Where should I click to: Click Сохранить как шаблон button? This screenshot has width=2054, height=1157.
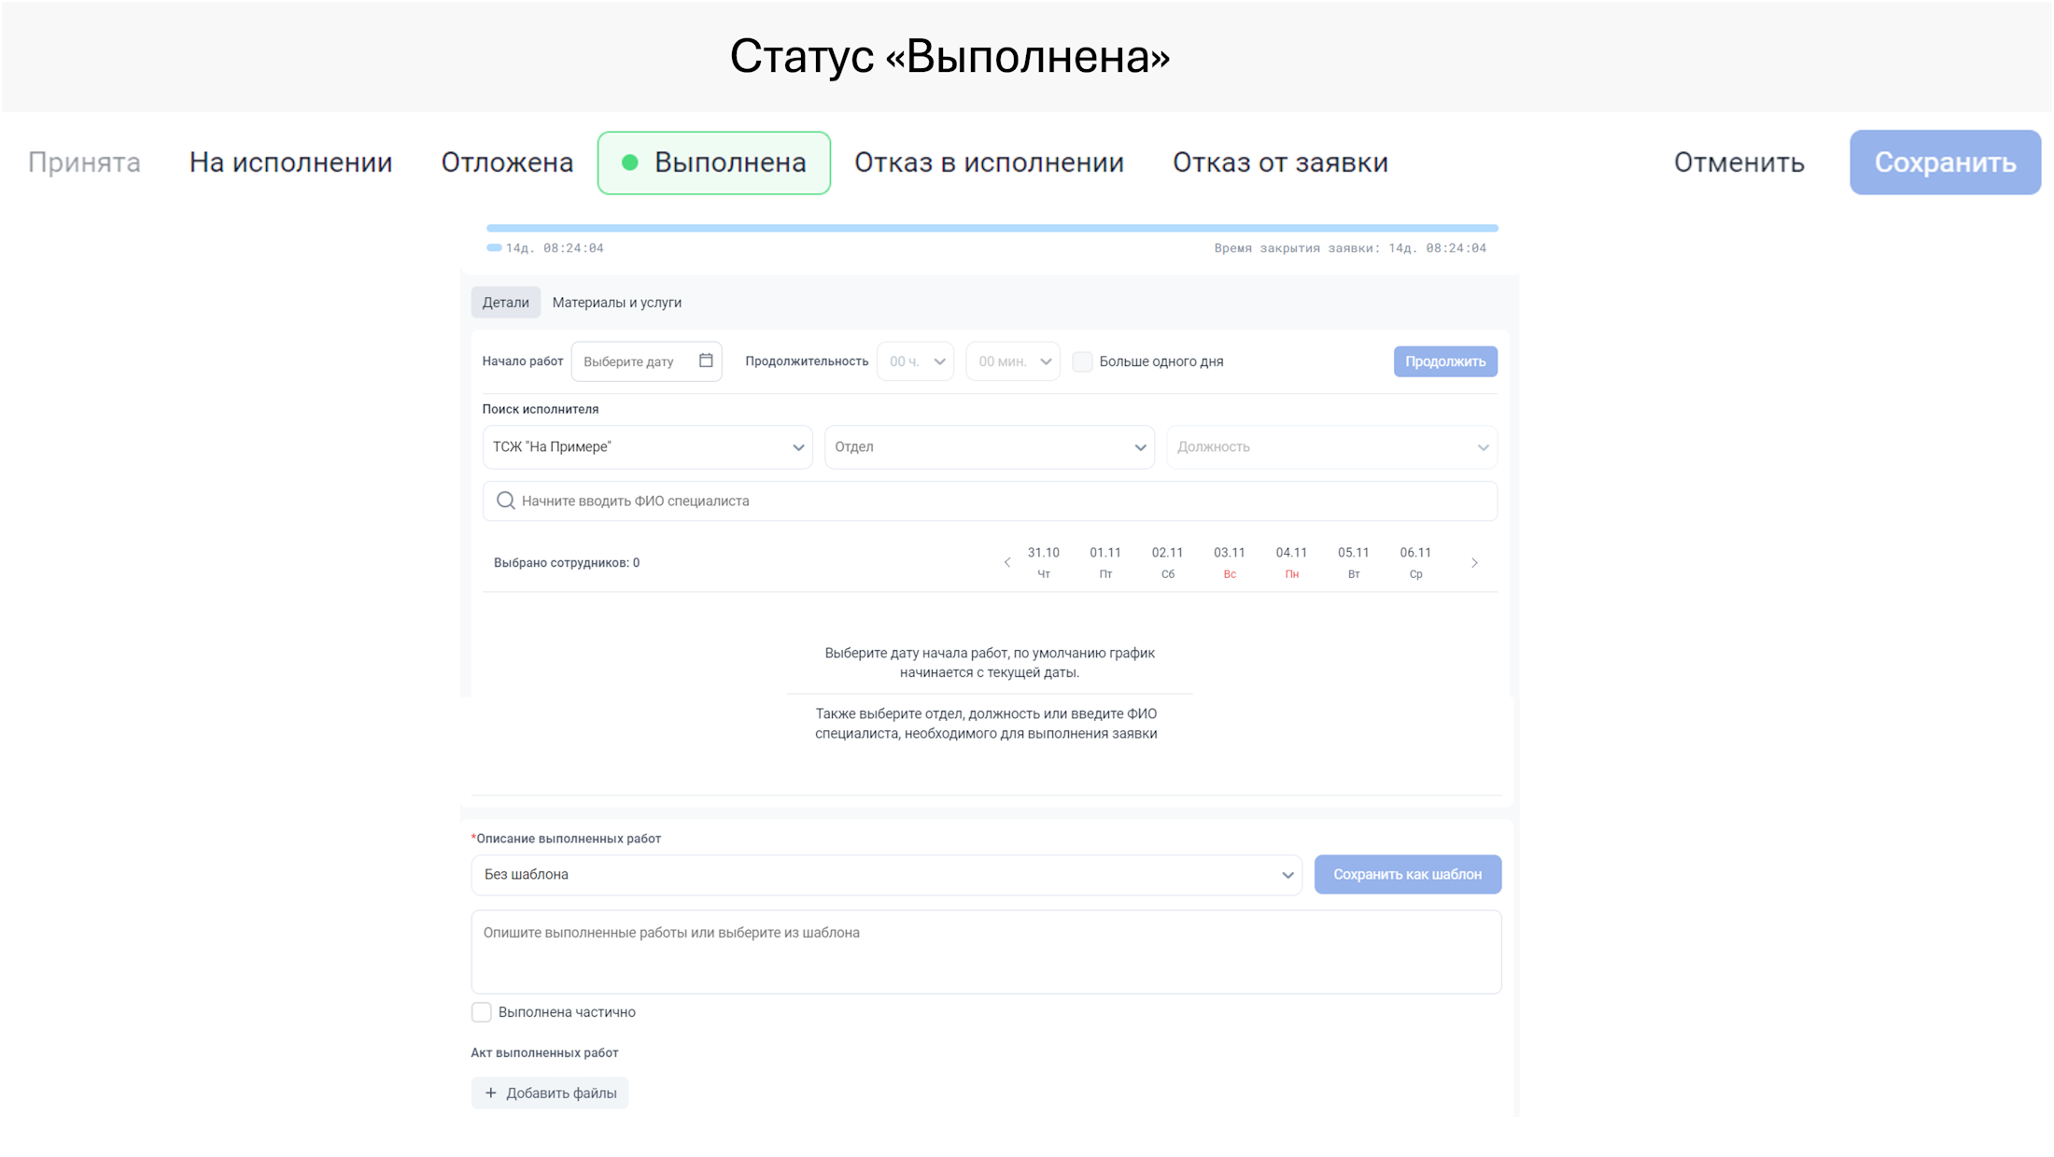click(x=1407, y=875)
